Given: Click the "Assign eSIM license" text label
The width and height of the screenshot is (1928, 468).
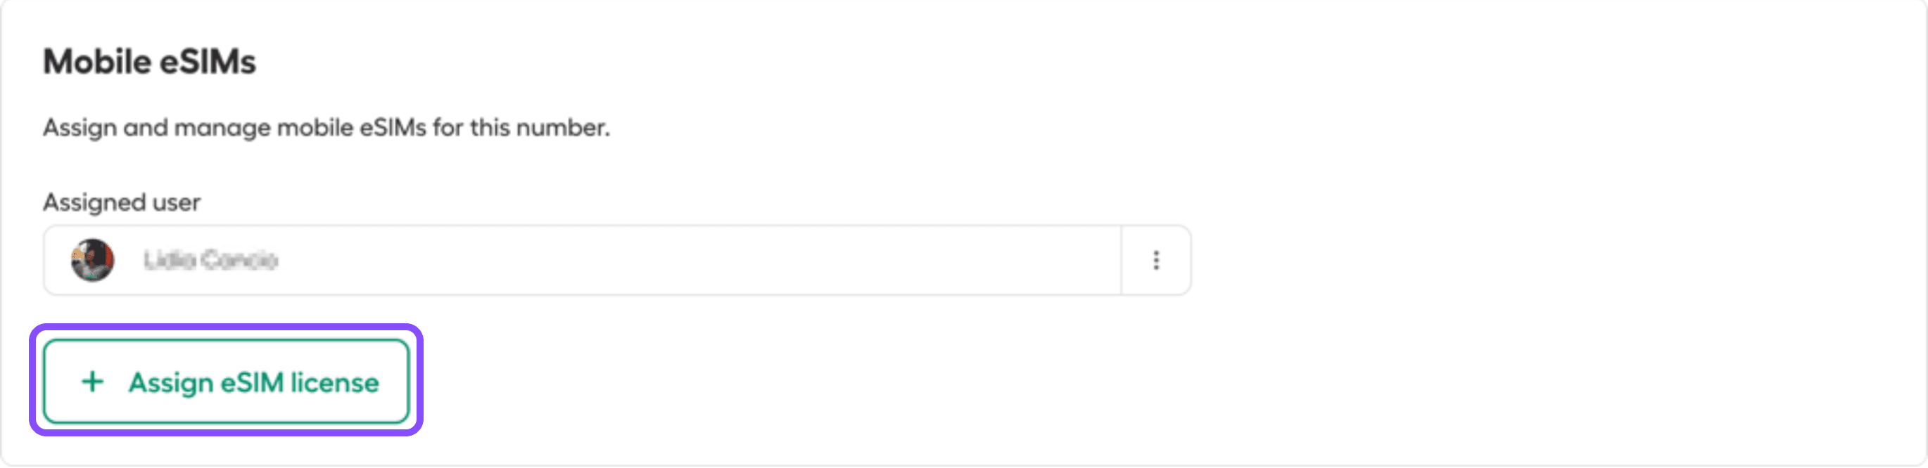Looking at the screenshot, I should 254,383.
